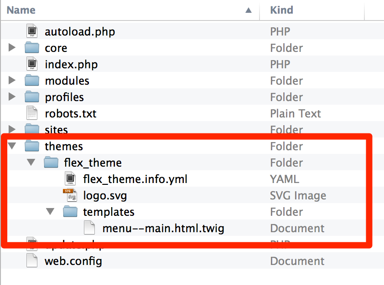
Task: Select the templates folder name
Action: pos(109,212)
